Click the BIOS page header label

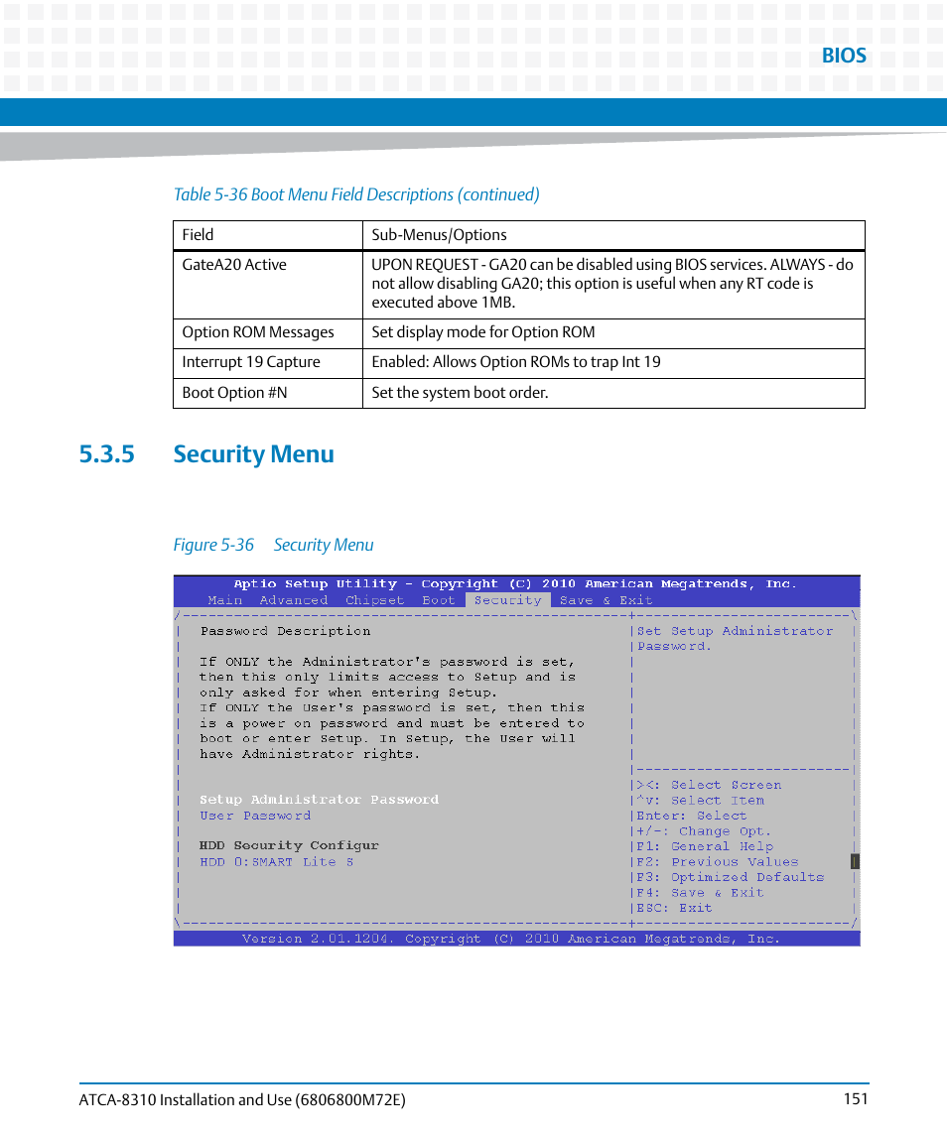click(844, 56)
